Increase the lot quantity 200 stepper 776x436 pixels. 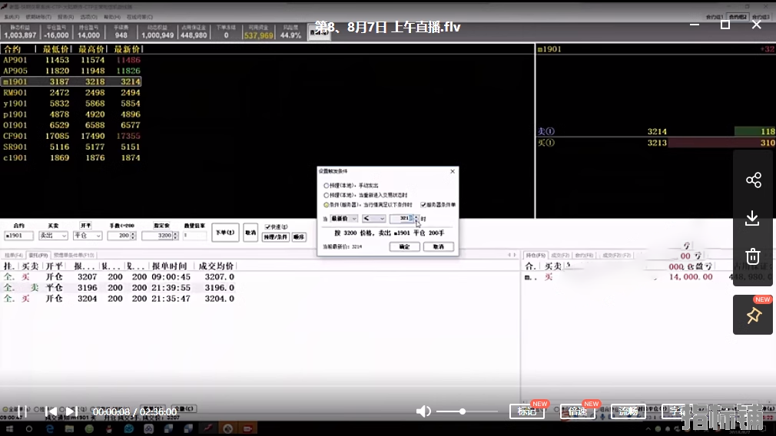click(133, 234)
